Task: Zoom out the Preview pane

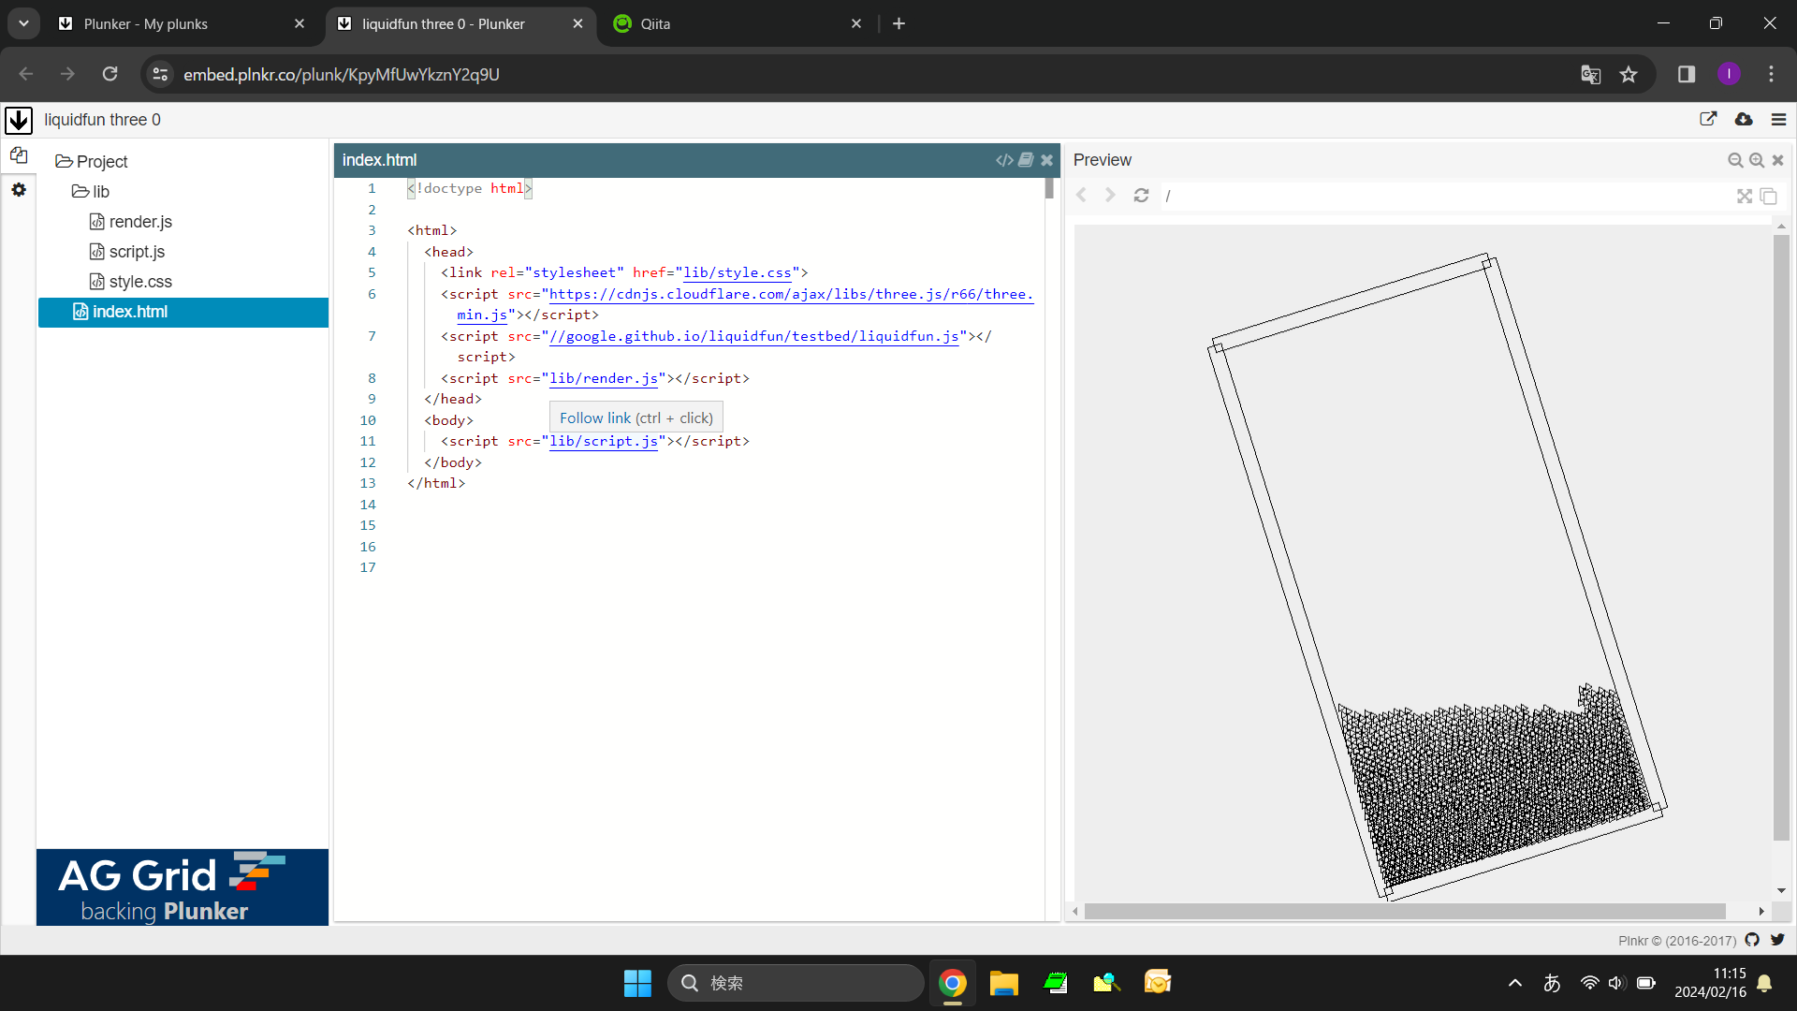Action: click(1735, 160)
